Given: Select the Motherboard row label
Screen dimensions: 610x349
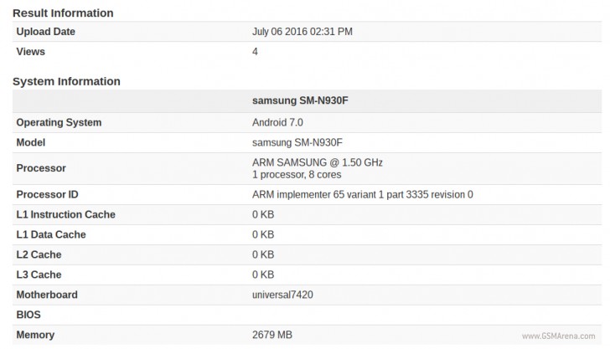Looking at the screenshot, I should point(47,295).
